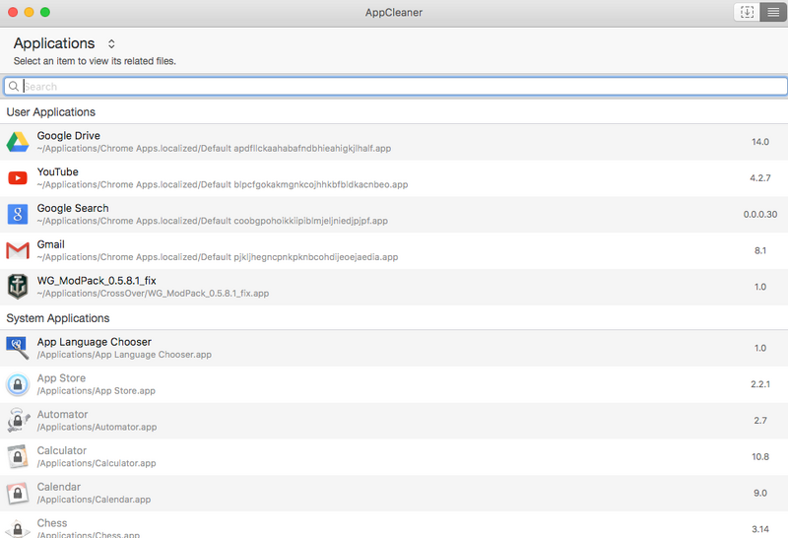Click the locked Chess icon

[18, 529]
